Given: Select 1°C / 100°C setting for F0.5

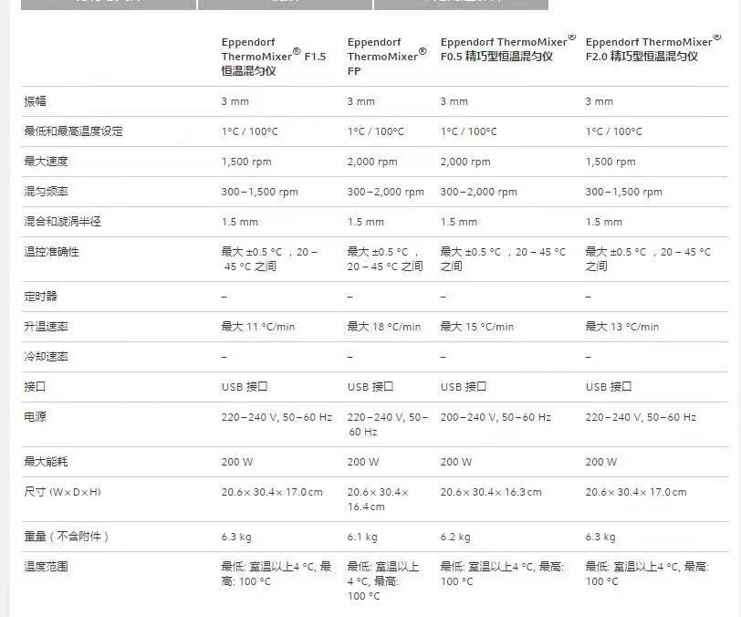Looking at the screenshot, I should [469, 131].
